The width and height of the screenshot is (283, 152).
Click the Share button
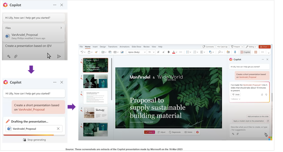[x=265, y=47]
